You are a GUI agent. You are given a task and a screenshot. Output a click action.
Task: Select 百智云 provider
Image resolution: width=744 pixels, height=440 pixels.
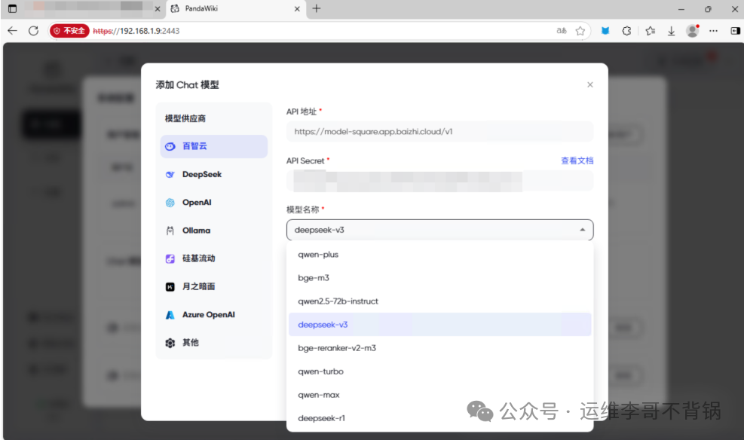213,146
